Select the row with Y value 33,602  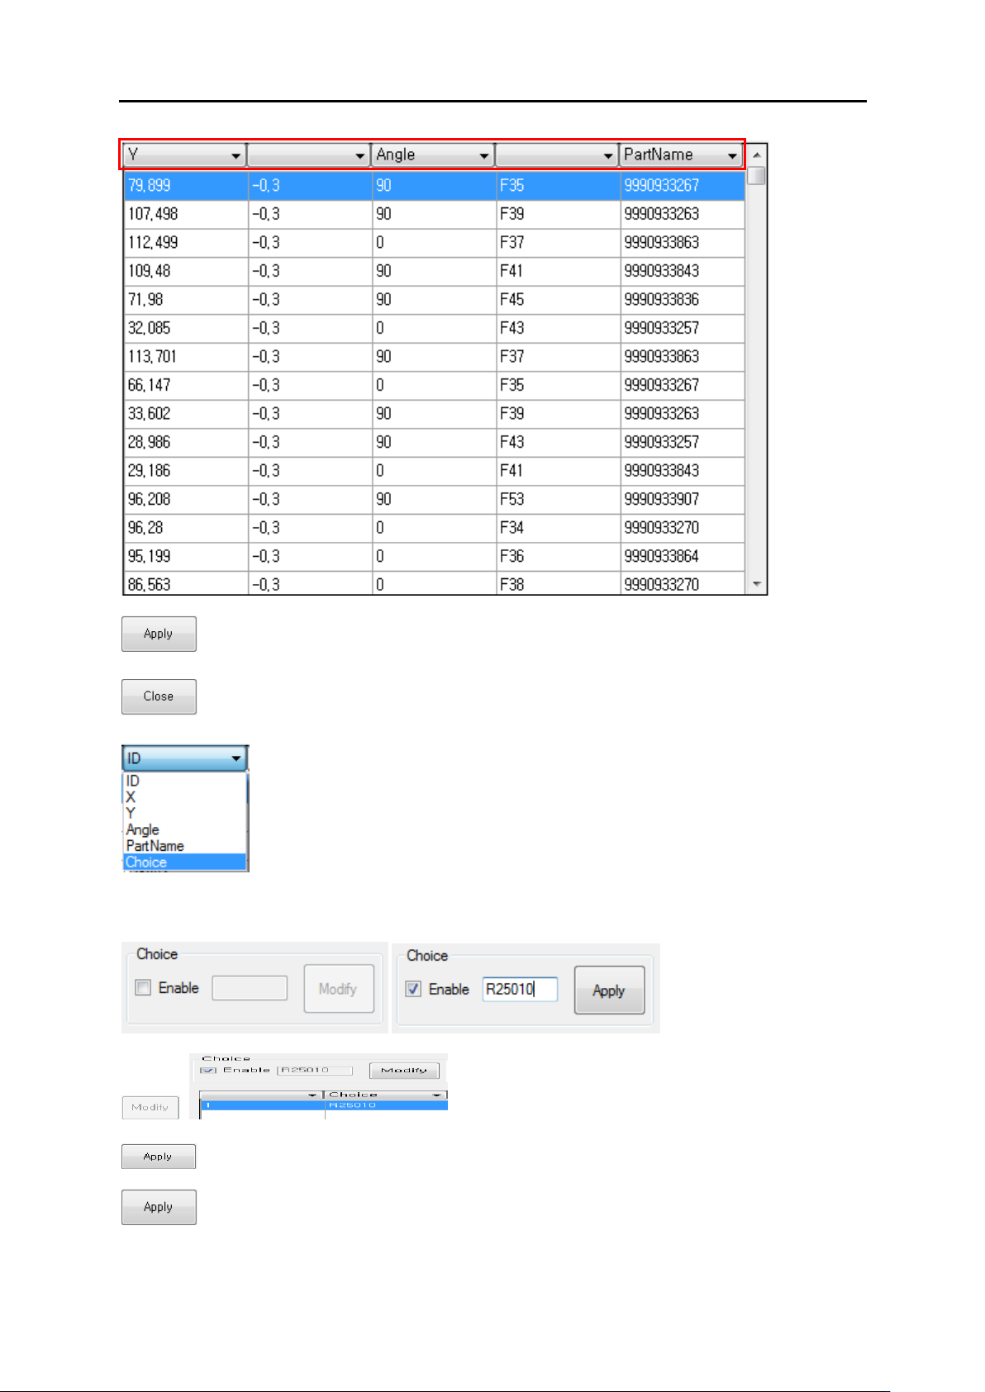[x=434, y=413]
